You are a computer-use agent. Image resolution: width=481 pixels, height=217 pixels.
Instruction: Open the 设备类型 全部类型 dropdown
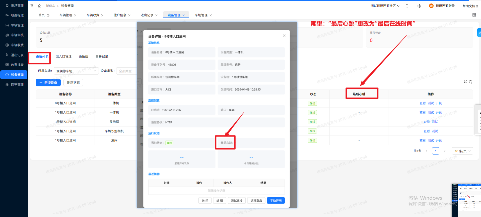tap(127, 71)
